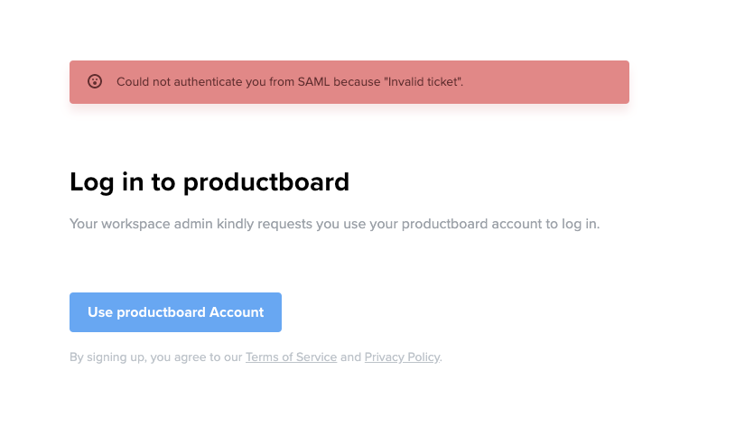Select the workspace admin request description text
The height and width of the screenshot is (445, 735).
(334, 224)
